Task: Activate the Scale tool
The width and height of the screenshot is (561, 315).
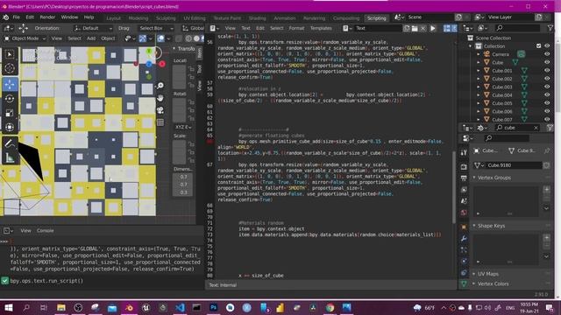Action: [10, 113]
